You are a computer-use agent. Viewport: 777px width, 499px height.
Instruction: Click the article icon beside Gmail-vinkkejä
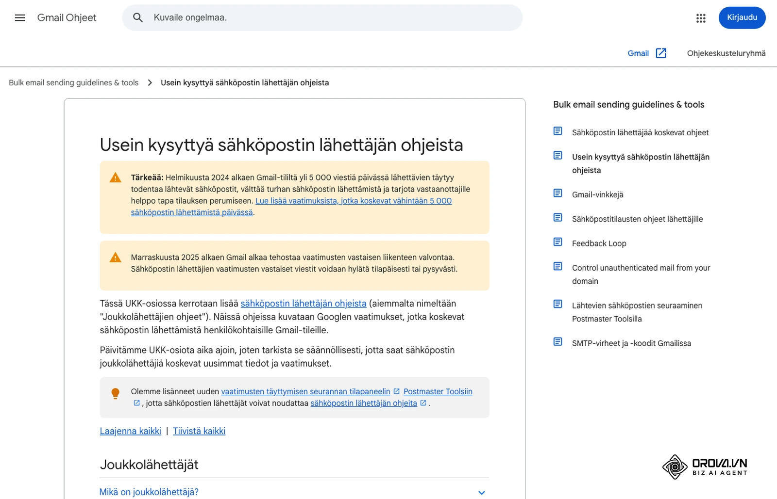(558, 193)
